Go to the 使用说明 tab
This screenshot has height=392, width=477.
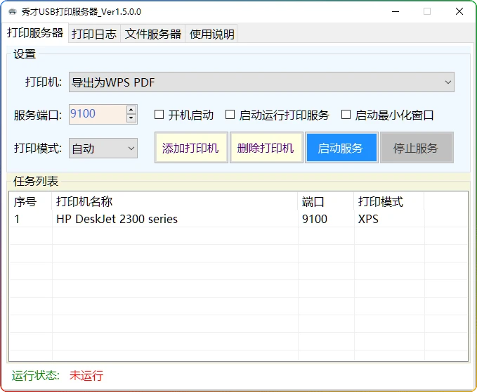(211, 34)
